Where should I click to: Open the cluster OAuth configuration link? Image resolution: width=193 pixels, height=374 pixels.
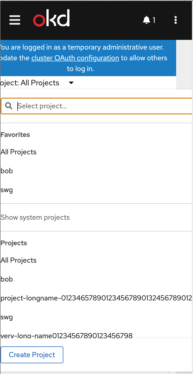click(x=75, y=58)
